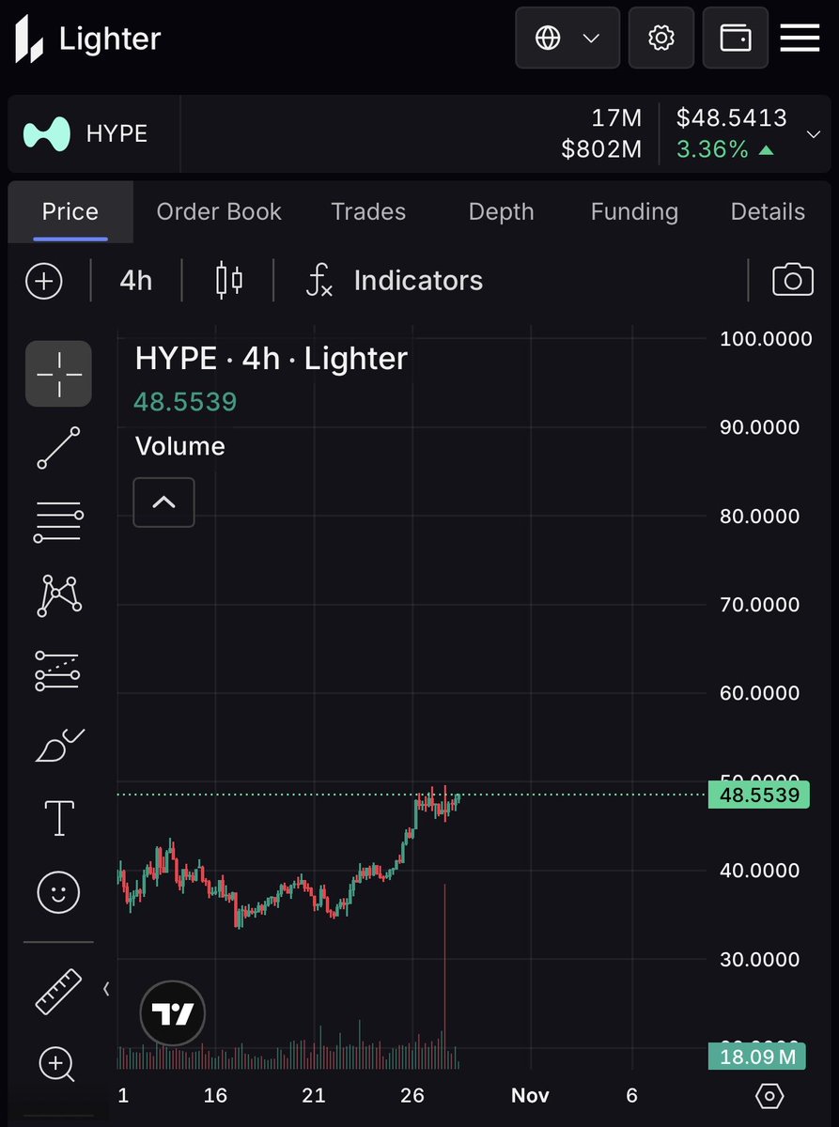Screen dimensions: 839x1127
Task: Click the compare/add symbol plus icon
Action: [44, 280]
